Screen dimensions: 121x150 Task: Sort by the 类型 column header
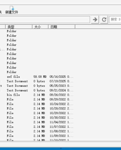pyautogui.click(x=19, y=27)
